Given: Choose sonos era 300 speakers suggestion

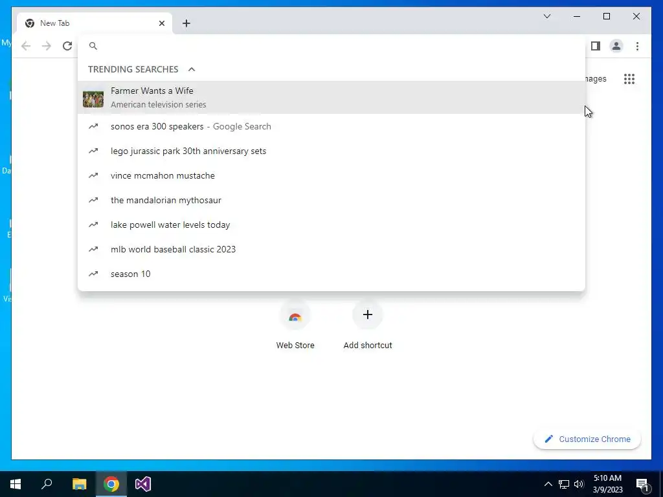Looking at the screenshot, I should click(x=331, y=126).
